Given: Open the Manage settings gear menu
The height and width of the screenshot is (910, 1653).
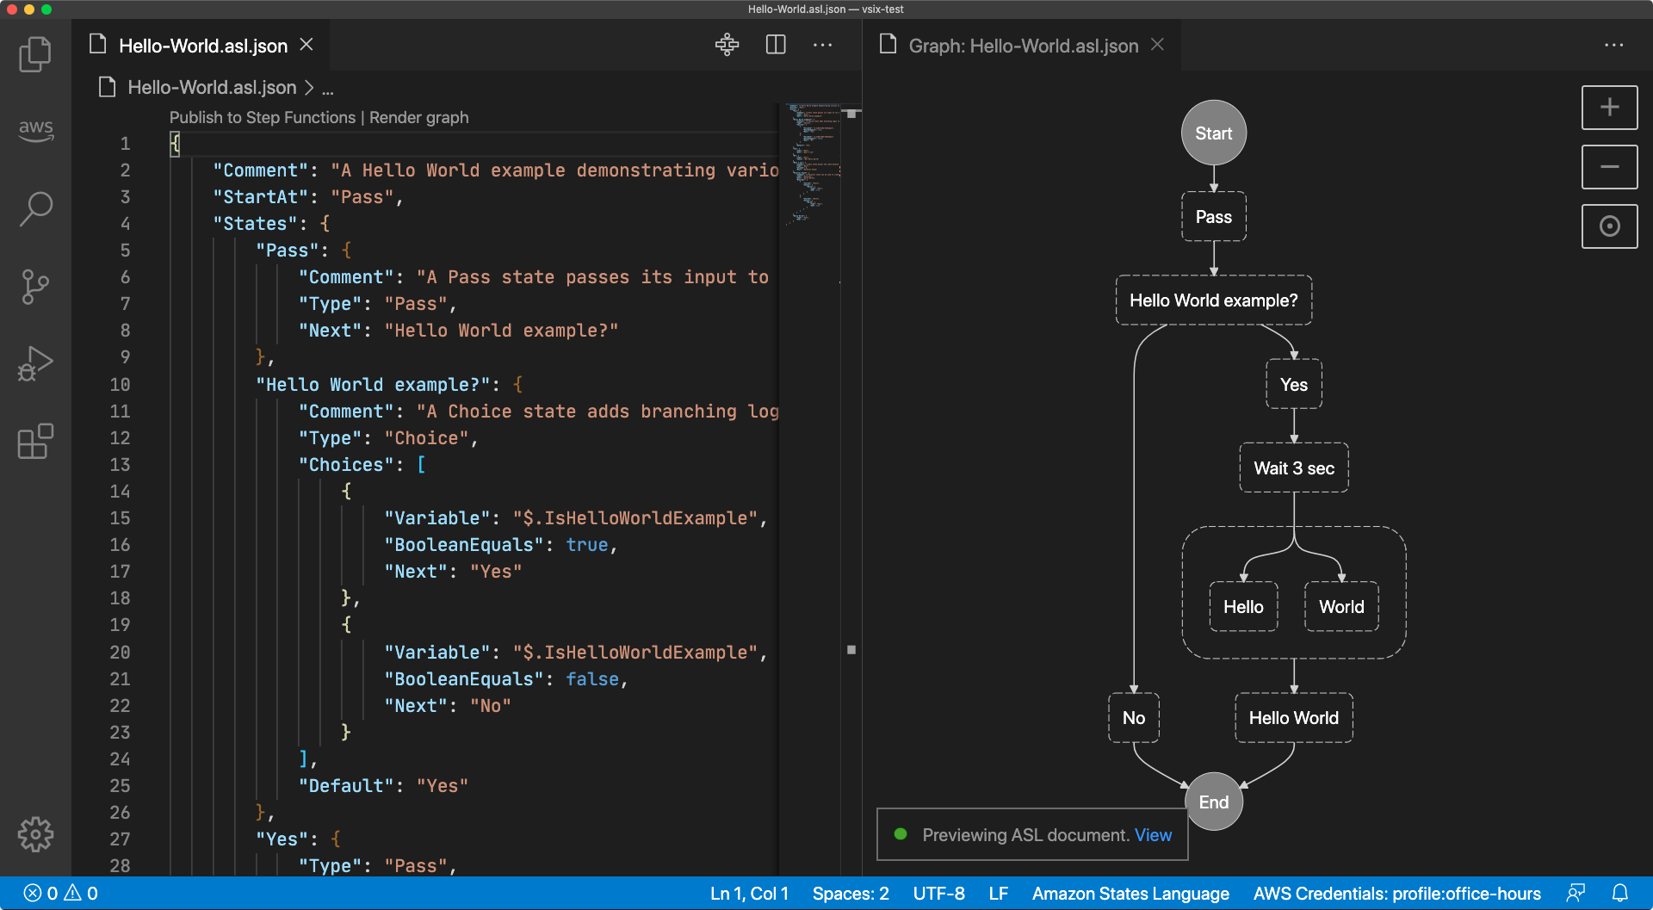Looking at the screenshot, I should (35, 834).
